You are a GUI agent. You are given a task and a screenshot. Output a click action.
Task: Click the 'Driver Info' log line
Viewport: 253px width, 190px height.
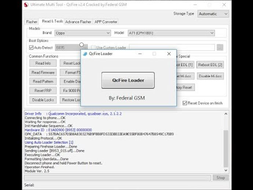pos(73,114)
